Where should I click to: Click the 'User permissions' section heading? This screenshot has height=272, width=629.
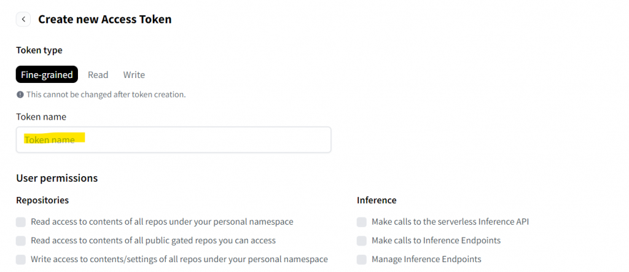[x=57, y=178]
